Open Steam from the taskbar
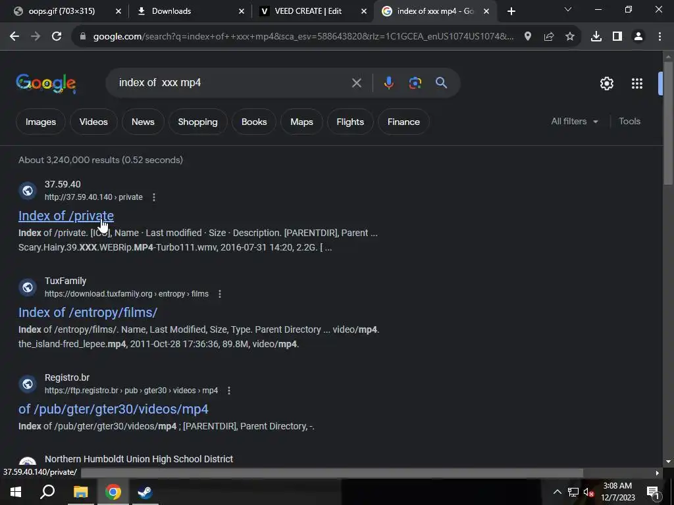Image resolution: width=674 pixels, height=505 pixels. coord(145,492)
